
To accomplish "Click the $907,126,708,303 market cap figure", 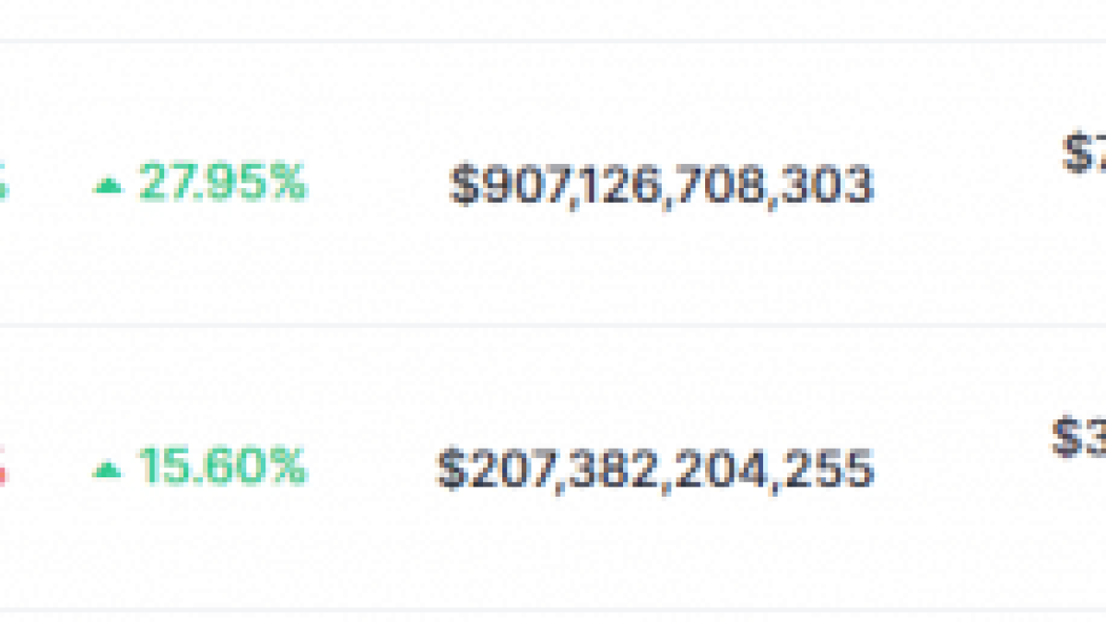I will pyautogui.click(x=660, y=185).
